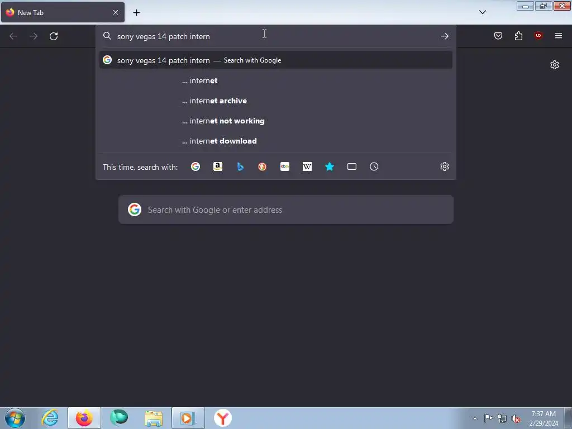Pick the '... internet archive' suggestion

[x=276, y=101]
